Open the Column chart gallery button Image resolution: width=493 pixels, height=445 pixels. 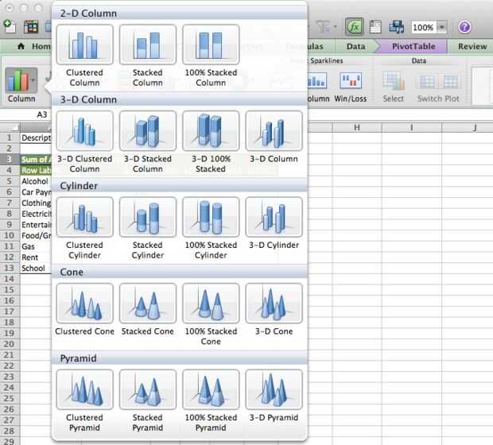(21, 80)
